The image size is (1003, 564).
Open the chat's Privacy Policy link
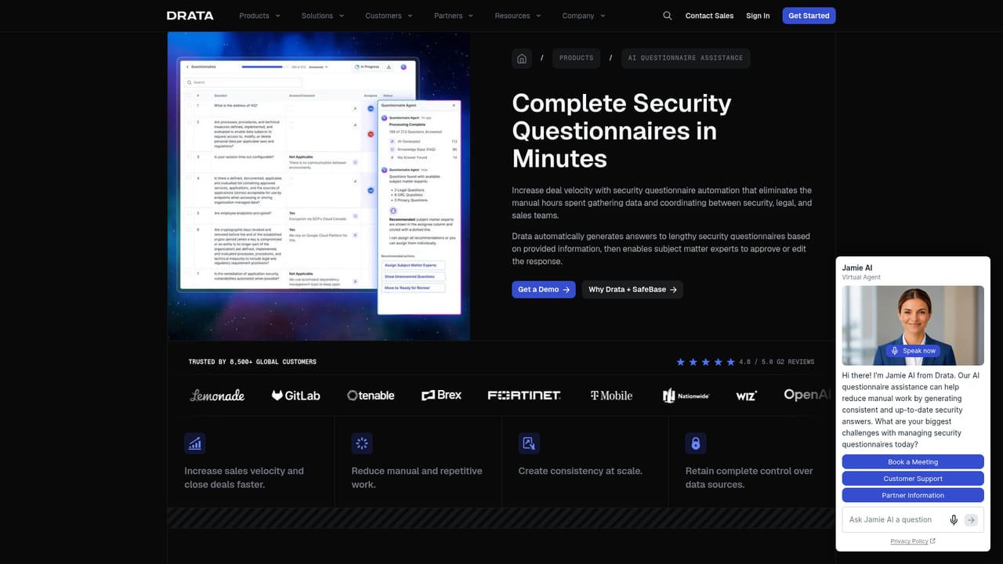(x=913, y=541)
